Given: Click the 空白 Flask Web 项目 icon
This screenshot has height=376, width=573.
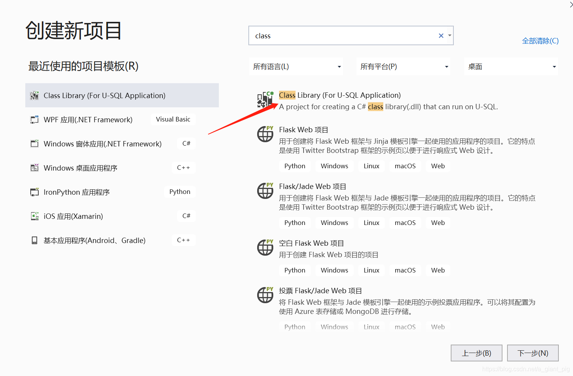Looking at the screenshot, I should coord(265,248).
